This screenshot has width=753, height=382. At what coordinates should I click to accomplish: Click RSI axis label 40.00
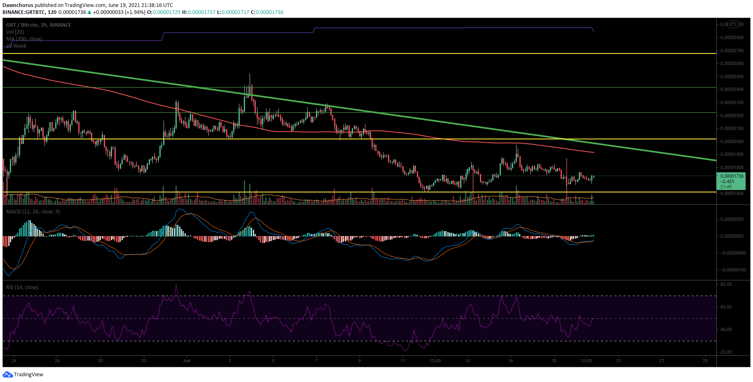(726, 329)
